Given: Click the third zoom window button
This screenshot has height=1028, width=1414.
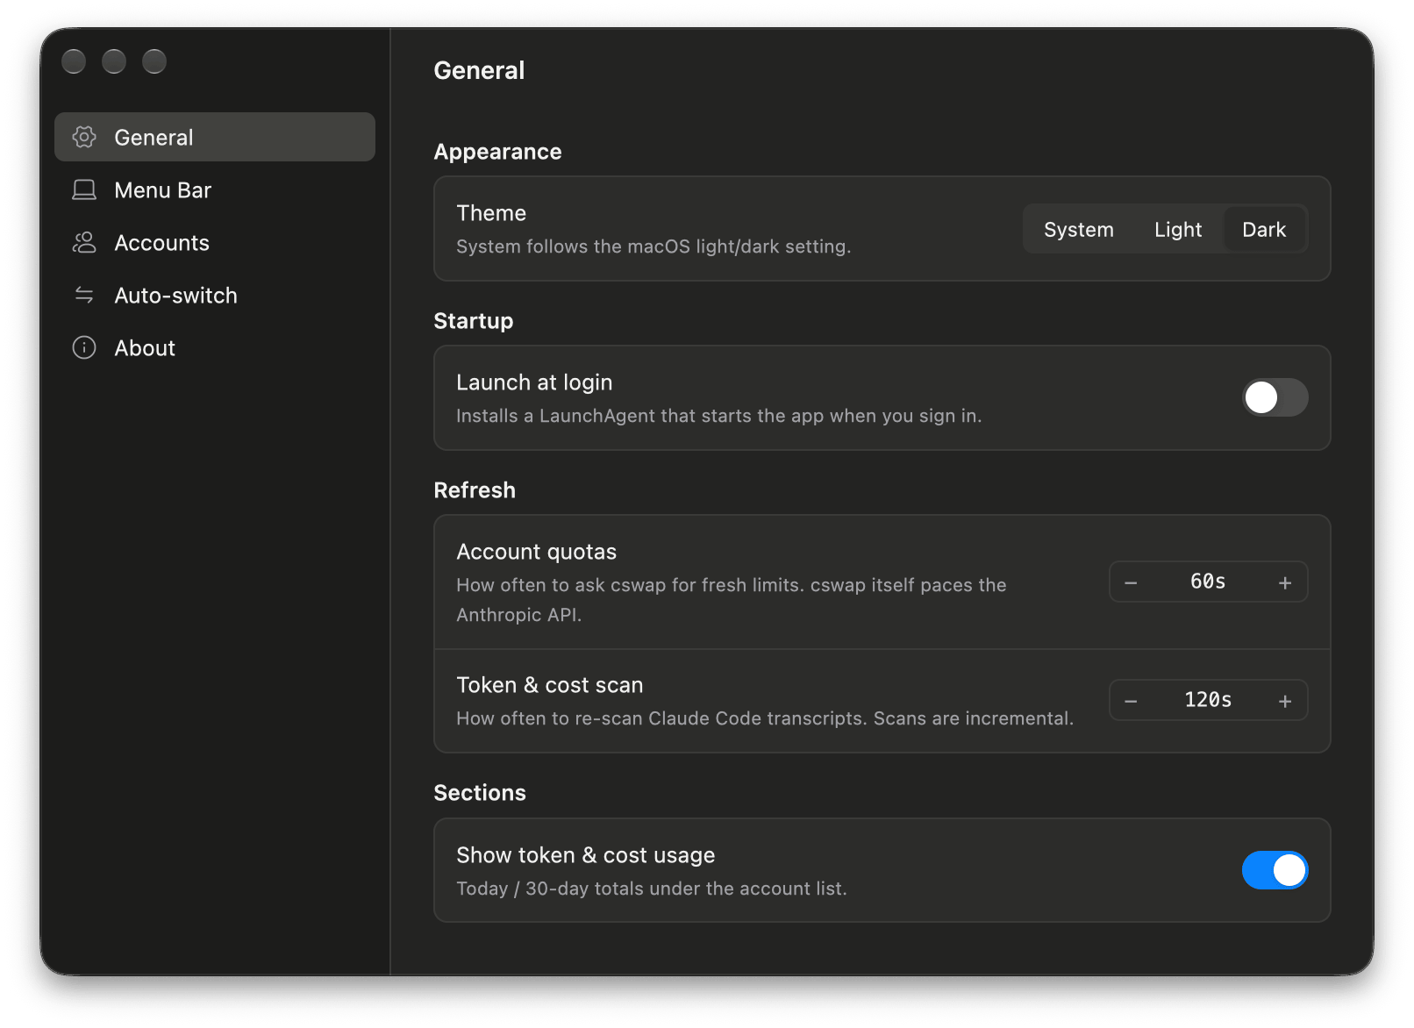Looking at the screenshot, I should click(154, 61).
